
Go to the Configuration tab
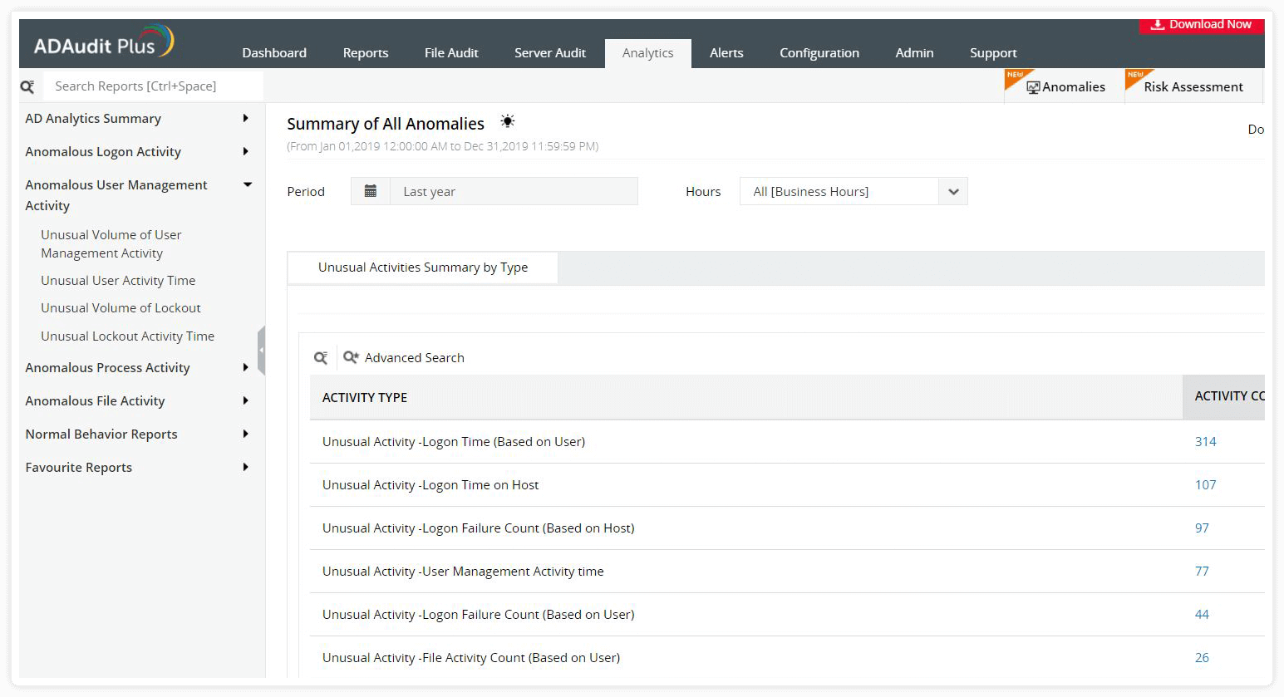coord(819,53)
